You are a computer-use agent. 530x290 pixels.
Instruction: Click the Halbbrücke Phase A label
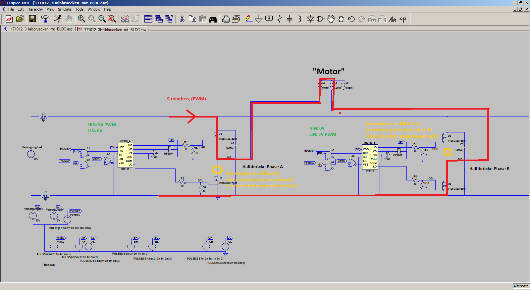[x=263, y=167]
